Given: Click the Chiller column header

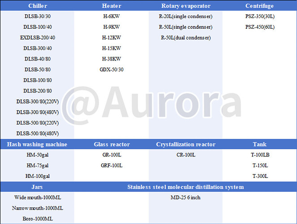Looking at the screenshot, I should (37, 6).
